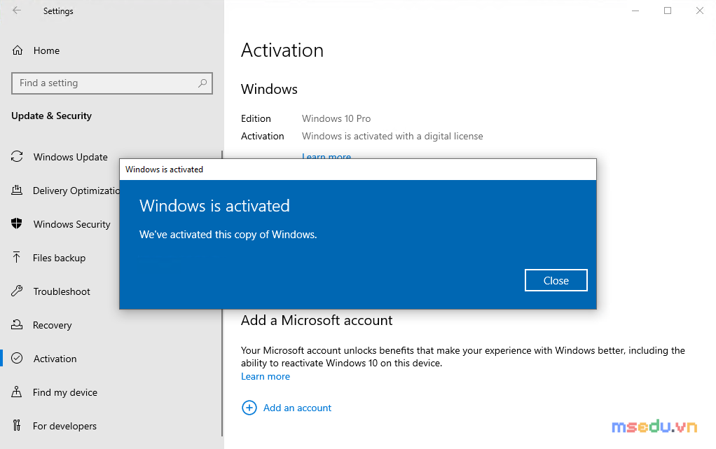Click Add an account link

[x=297, y=408]
